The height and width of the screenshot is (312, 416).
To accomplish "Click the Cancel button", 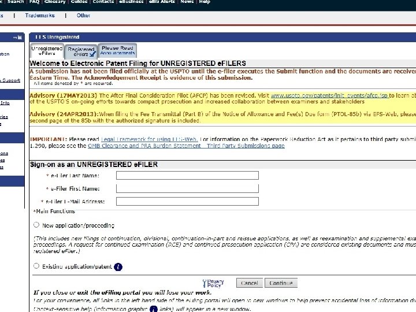I will pyautogui.click(x=250, y=283).
